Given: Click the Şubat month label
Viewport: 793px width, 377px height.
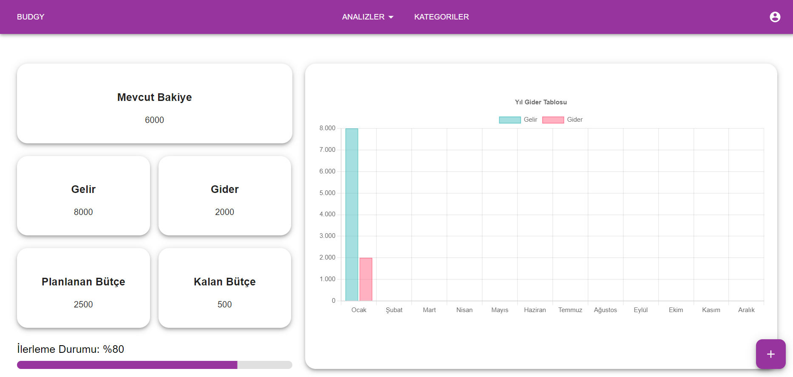Looking at the screenshot, I should 394,310.
